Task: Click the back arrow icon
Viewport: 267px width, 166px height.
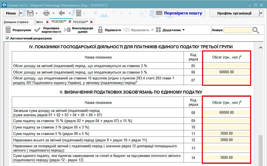Action: click(x=62, y=13)
